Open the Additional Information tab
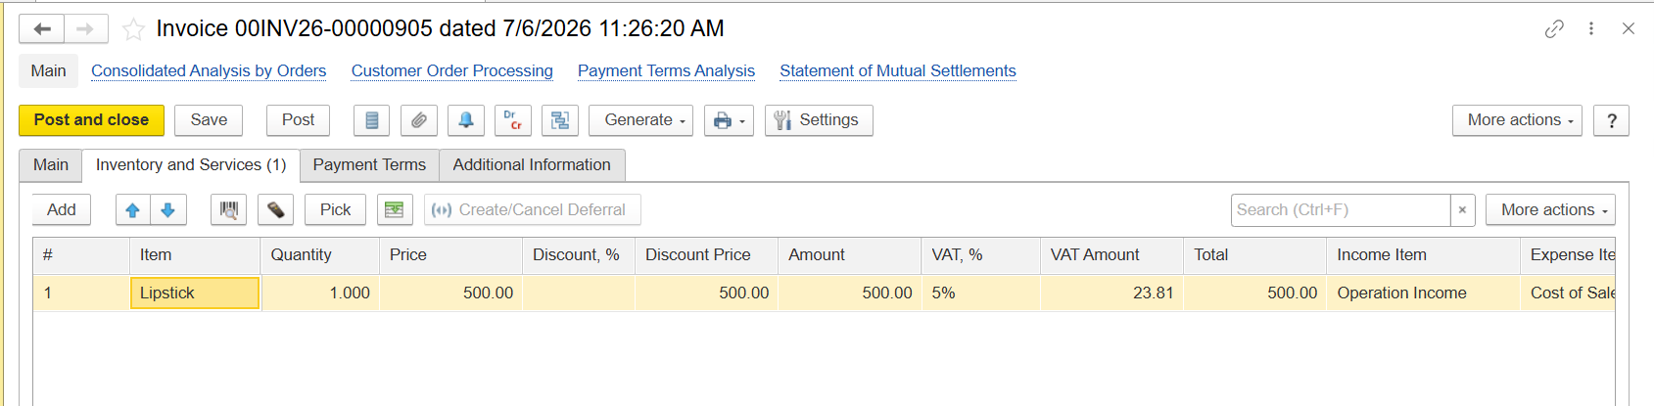The width and height of the screenshot is (1654, 406). coord(532,165)
